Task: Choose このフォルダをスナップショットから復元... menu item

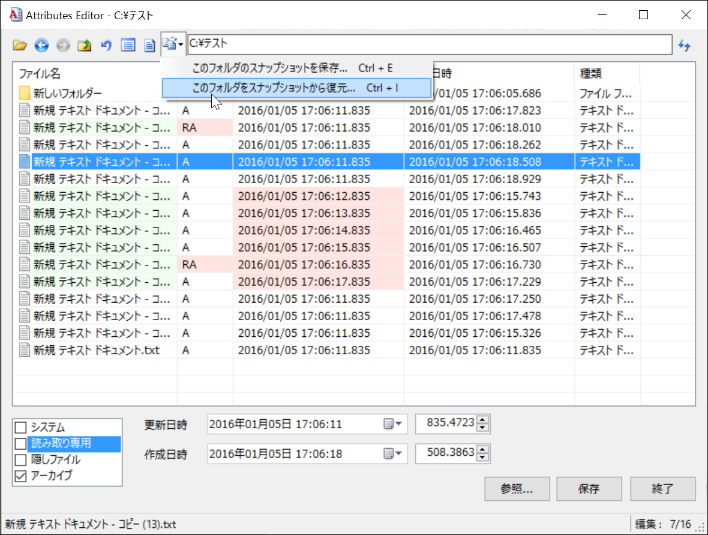Action: (297, 88)
